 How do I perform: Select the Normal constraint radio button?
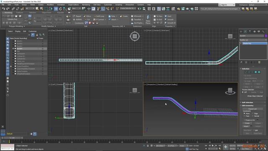[253, 116]
